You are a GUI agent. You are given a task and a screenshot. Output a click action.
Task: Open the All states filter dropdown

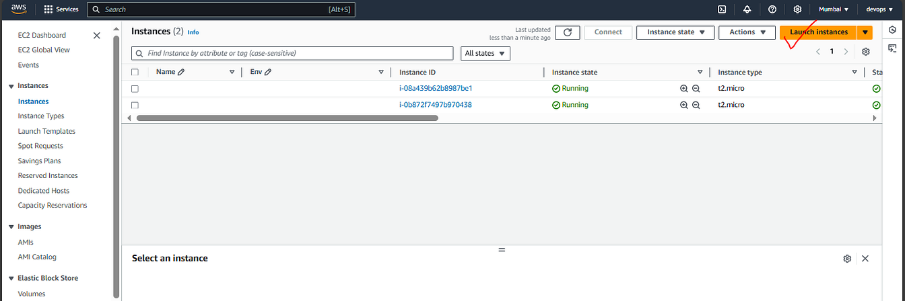(485, 53)
